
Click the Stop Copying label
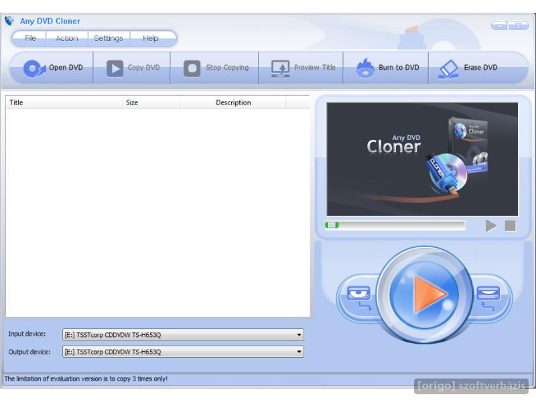tap(227, 68)
